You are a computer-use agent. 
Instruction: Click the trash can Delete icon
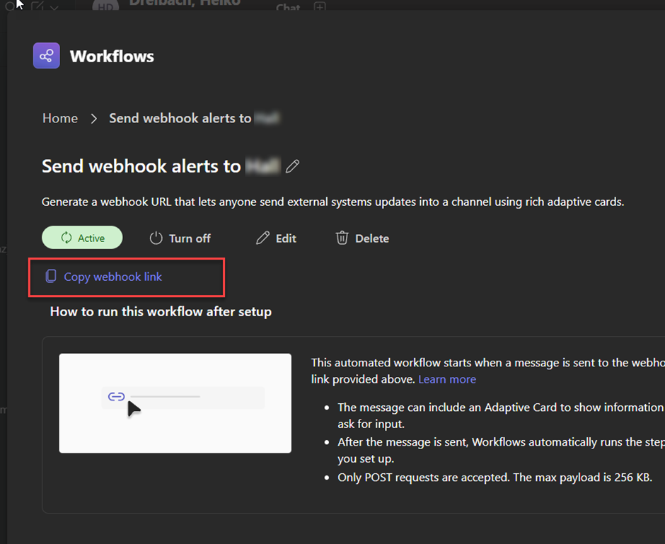342,238
